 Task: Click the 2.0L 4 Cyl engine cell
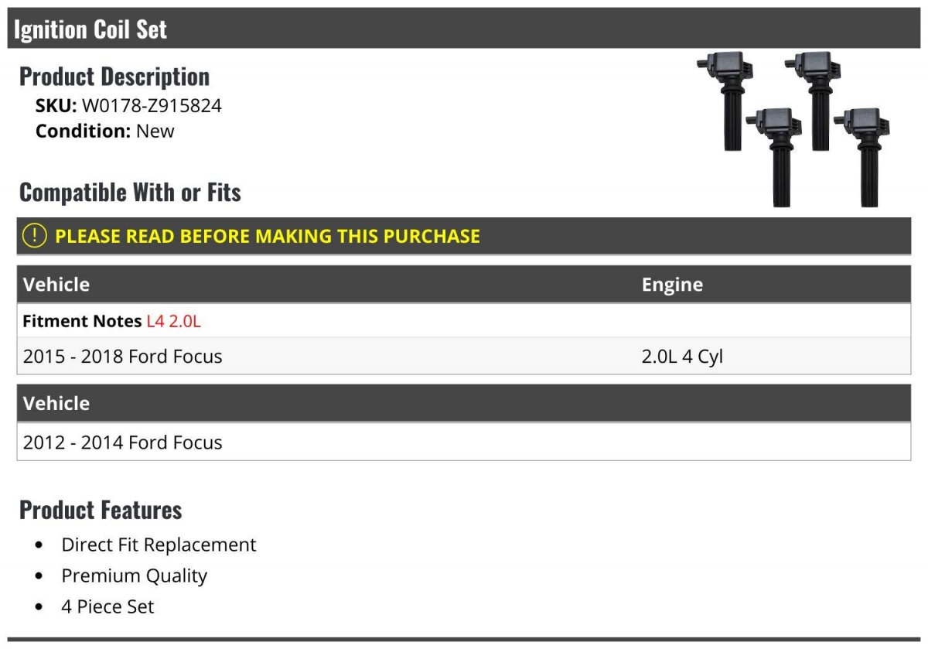click(x=682, y=357)
